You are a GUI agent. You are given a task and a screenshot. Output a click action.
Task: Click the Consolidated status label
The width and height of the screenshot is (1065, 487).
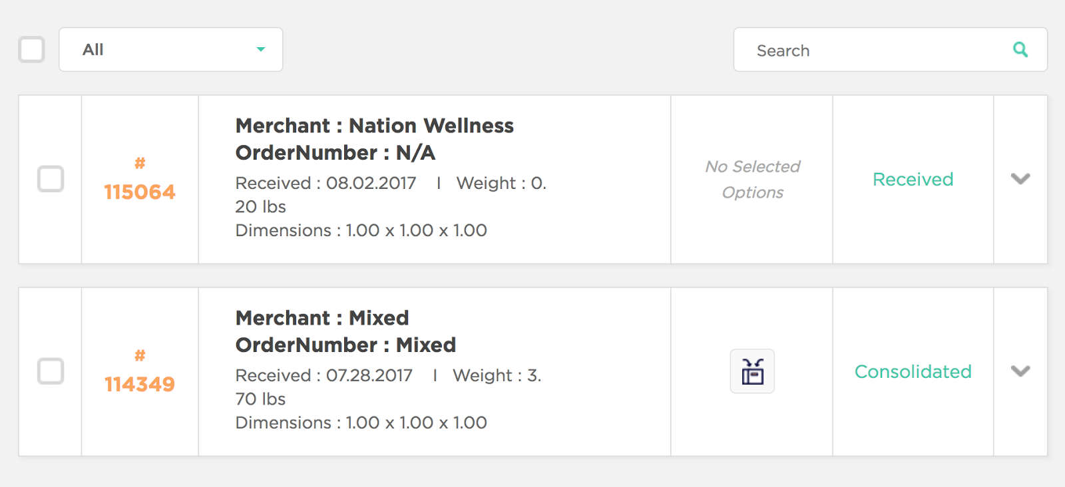(x=913, y=371)
